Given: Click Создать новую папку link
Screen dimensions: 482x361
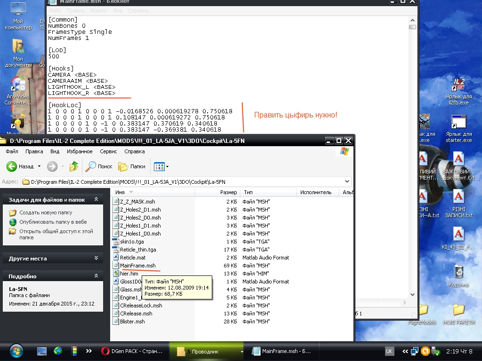Looking at the screenshot, I should [46, 212].
